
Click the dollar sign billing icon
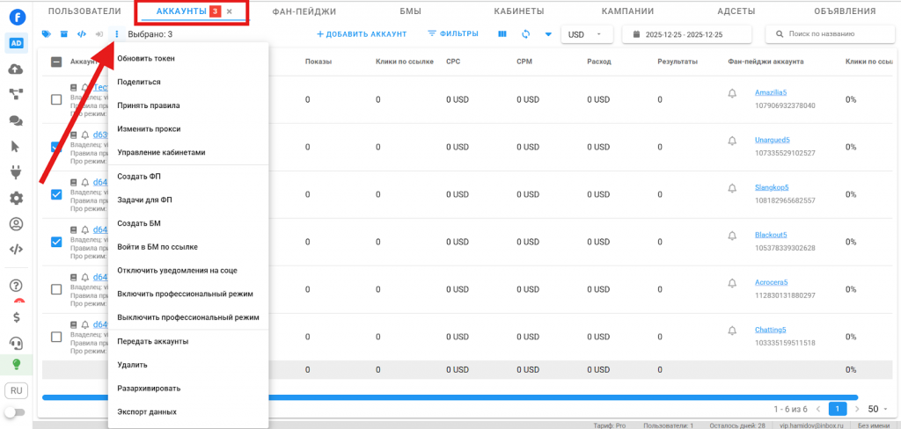tap(16, 316)
